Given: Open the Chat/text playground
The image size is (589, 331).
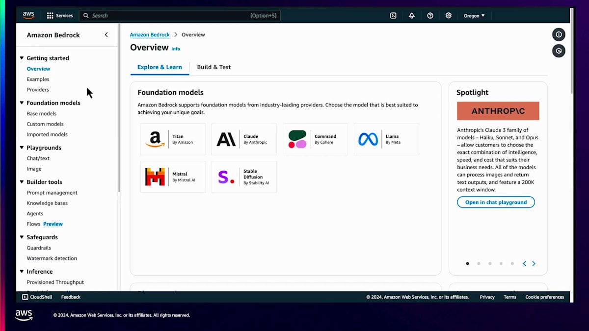Looking at the screenshot, I should [38, 158].
